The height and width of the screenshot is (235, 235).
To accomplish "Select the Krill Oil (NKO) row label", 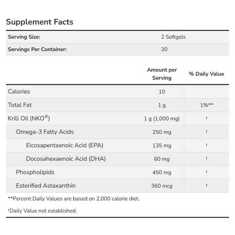I will [x=29, y=119].
